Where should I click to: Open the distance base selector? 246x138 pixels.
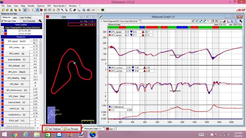114,24
